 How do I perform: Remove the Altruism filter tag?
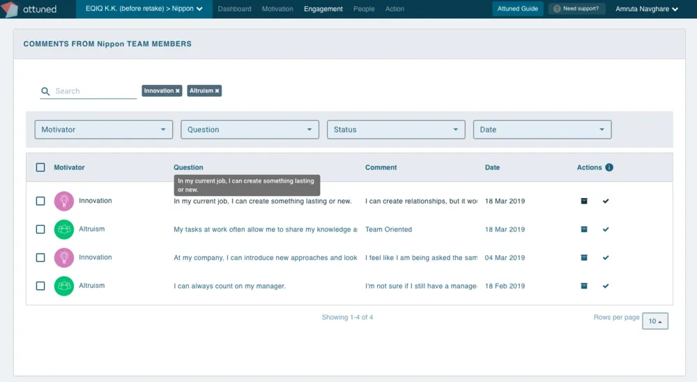pyautogui.click(x=217, y=91)
